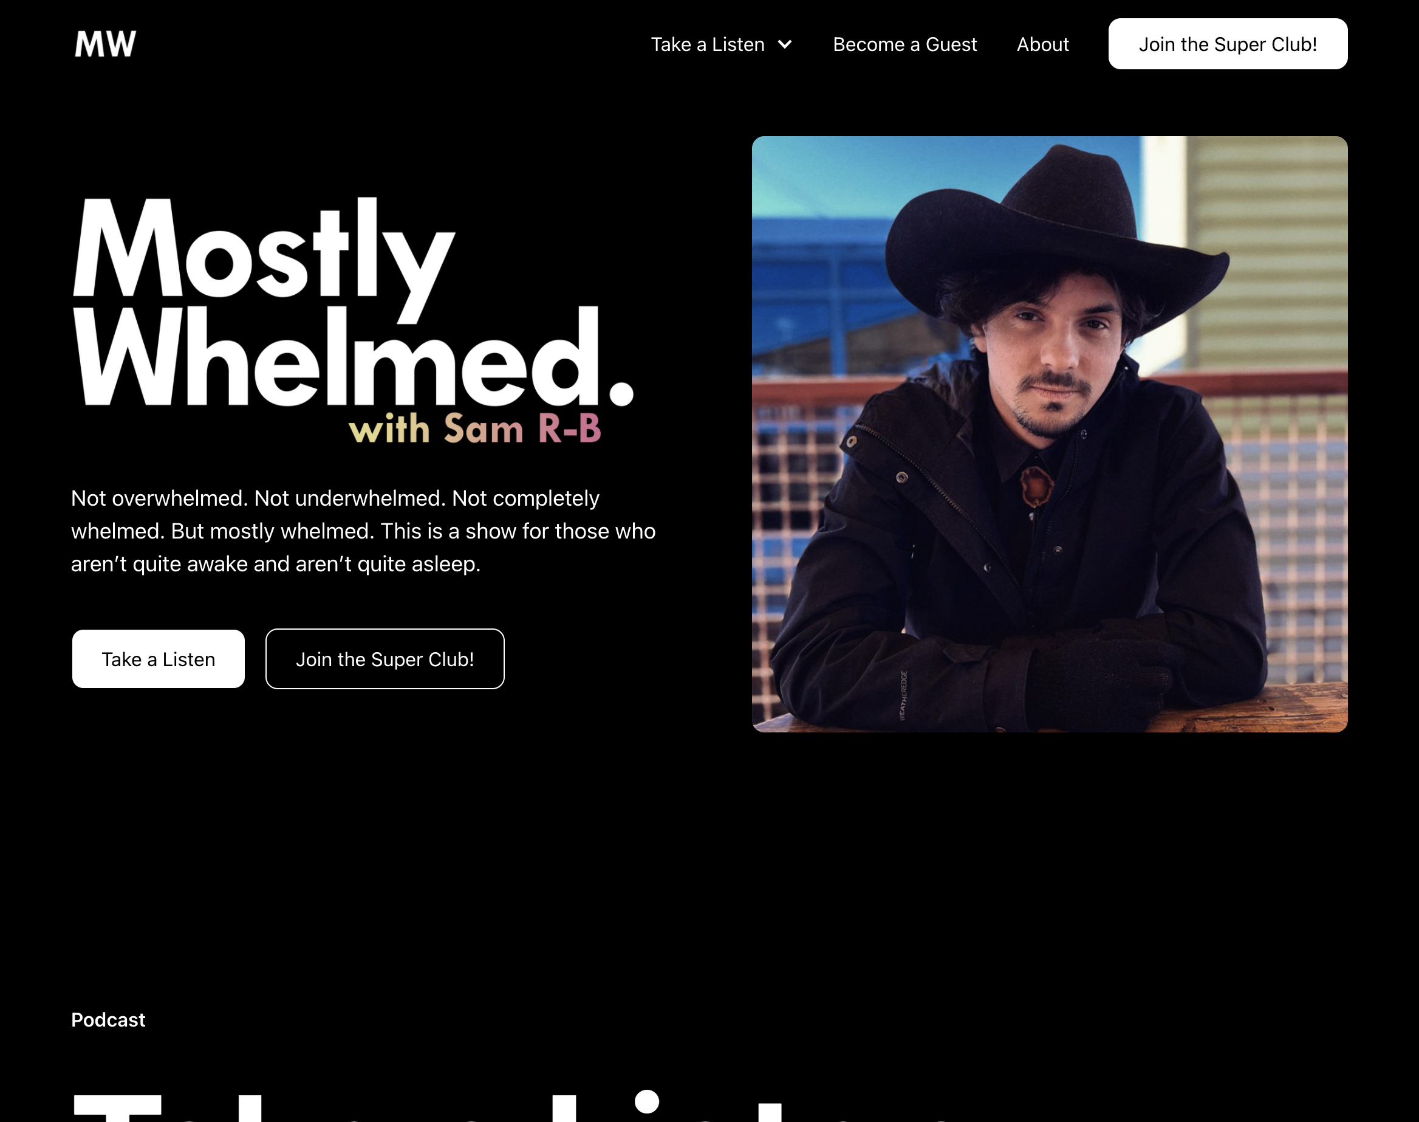Expand the Take a Listen chevron arrow
This screenshot has width=1419, height=1122.
coord(784,44)
